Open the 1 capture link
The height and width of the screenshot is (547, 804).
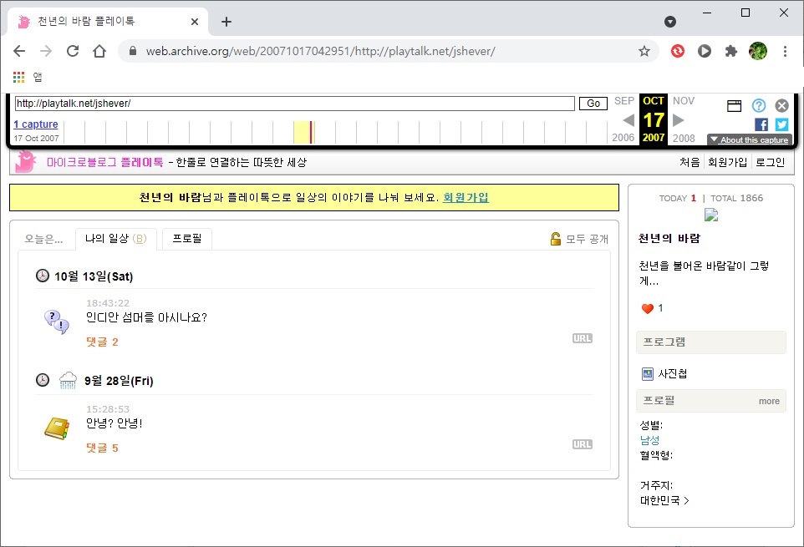click(35, 124)
